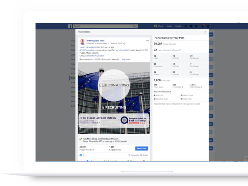The image size is (248, 186).
Task: Go to Home in top navigation
Action: [x=169, y=26]
